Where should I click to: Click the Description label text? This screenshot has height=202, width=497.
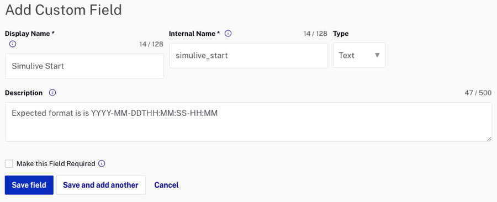(x=24, y=93)
